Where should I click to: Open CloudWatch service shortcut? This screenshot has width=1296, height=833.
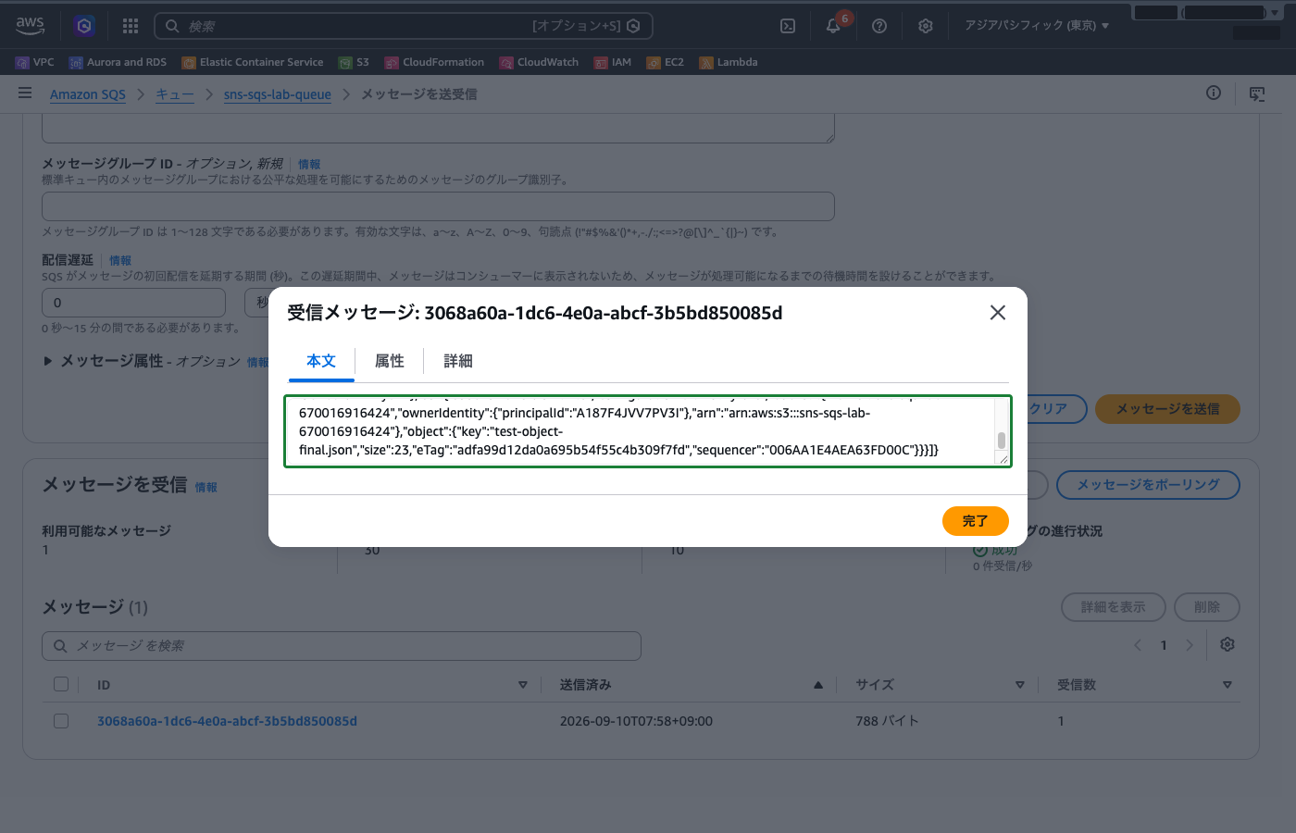[539, 62]
